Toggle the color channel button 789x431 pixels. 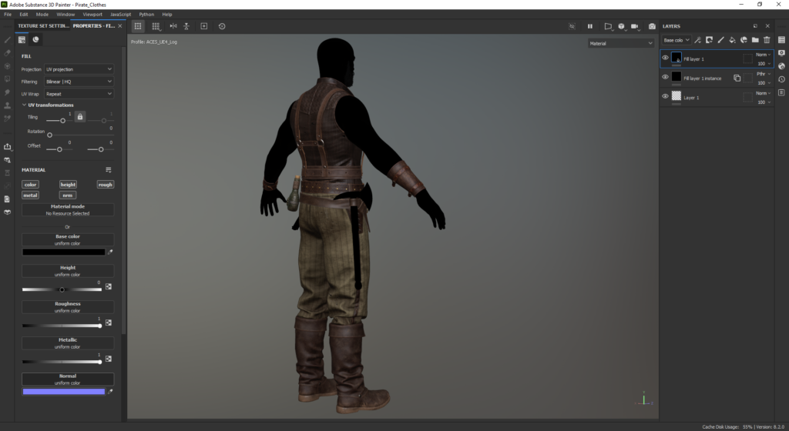(30, 185)
